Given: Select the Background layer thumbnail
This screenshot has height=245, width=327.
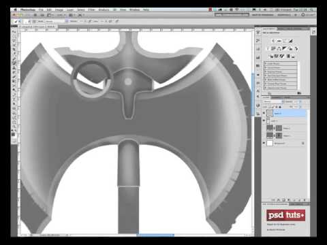Looking at the screenshot, I should click(270, 143).
